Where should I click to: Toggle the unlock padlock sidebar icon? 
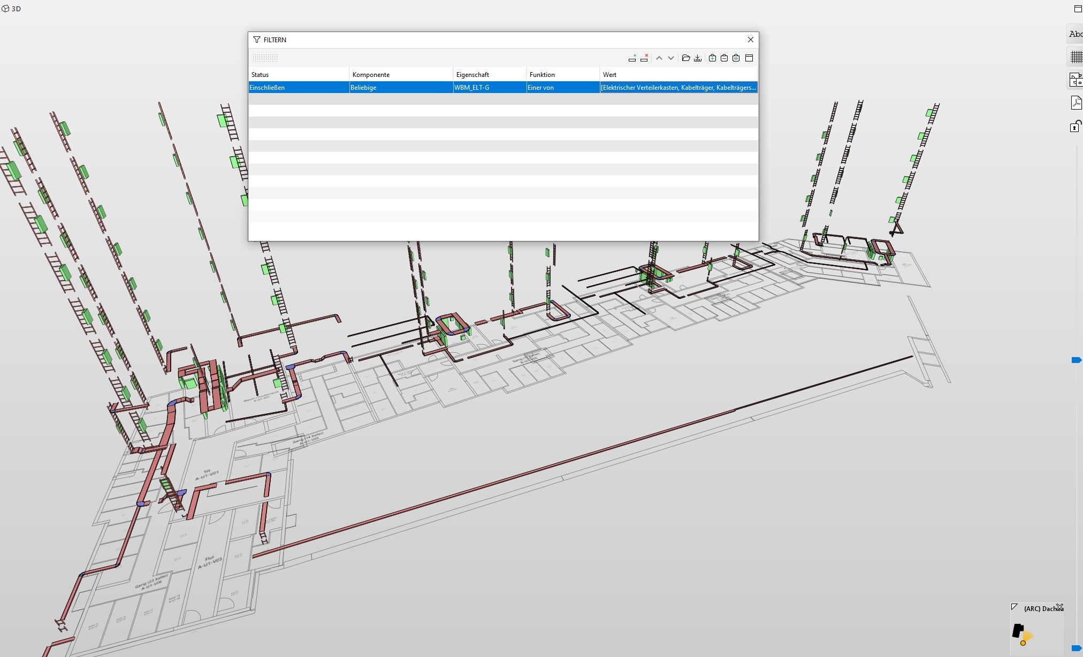1076,126
